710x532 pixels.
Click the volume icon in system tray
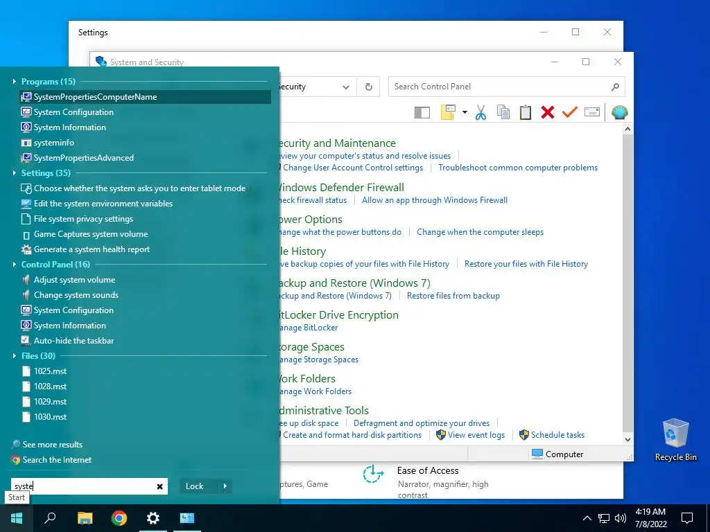point(621,518)
